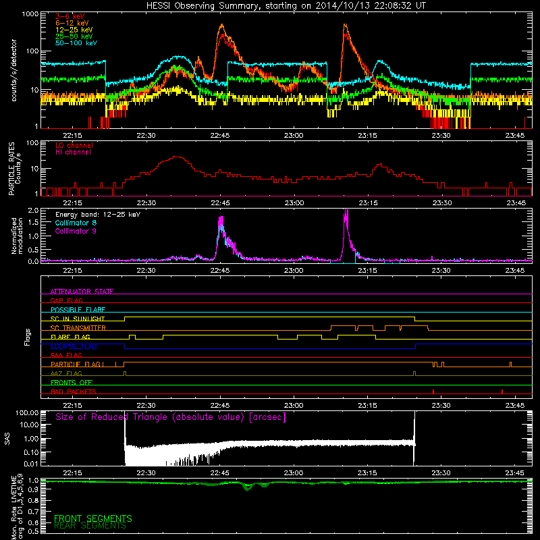Image resolution: width=540 pixels, height=540 pixels.
Task: Click the ATTENUATOR STATE flag label
Action: tap(82, 292)
